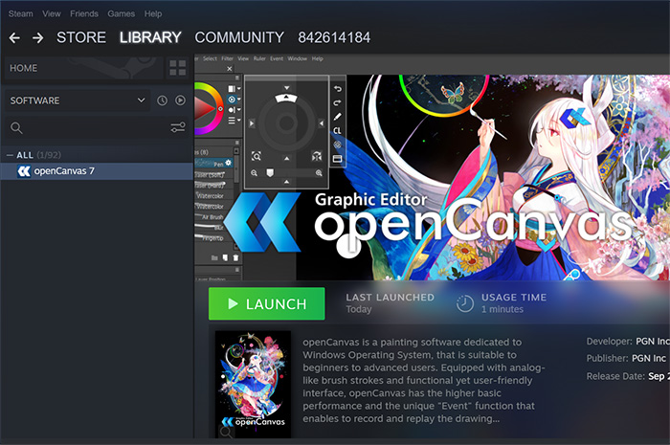This screenshot has width=670, height=445.
Task: Click the openCanvas description paragraph
Action: click(424, 380)
